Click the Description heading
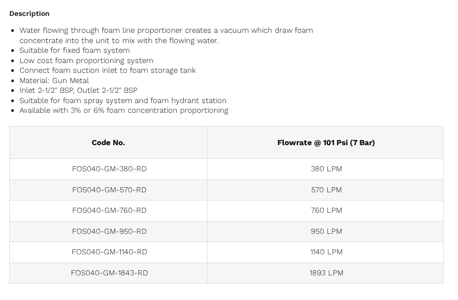 (29, 13)
